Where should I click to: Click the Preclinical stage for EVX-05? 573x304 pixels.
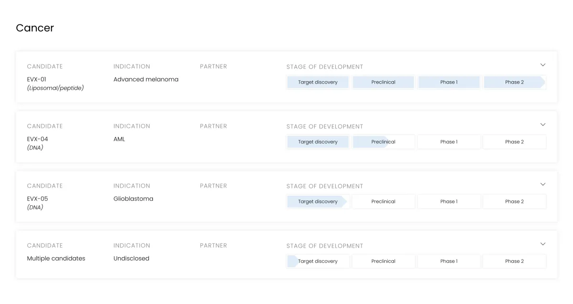[383, 201]
